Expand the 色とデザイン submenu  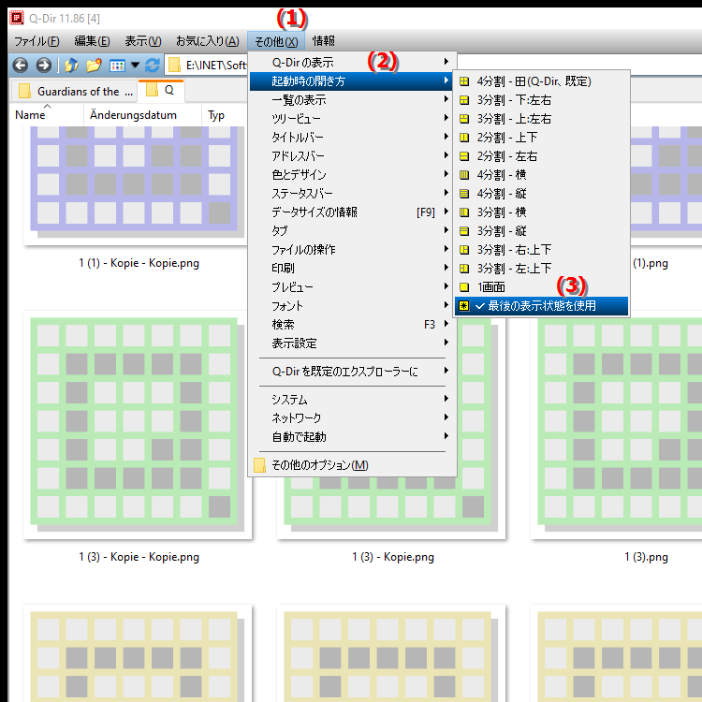coord(353,175)
